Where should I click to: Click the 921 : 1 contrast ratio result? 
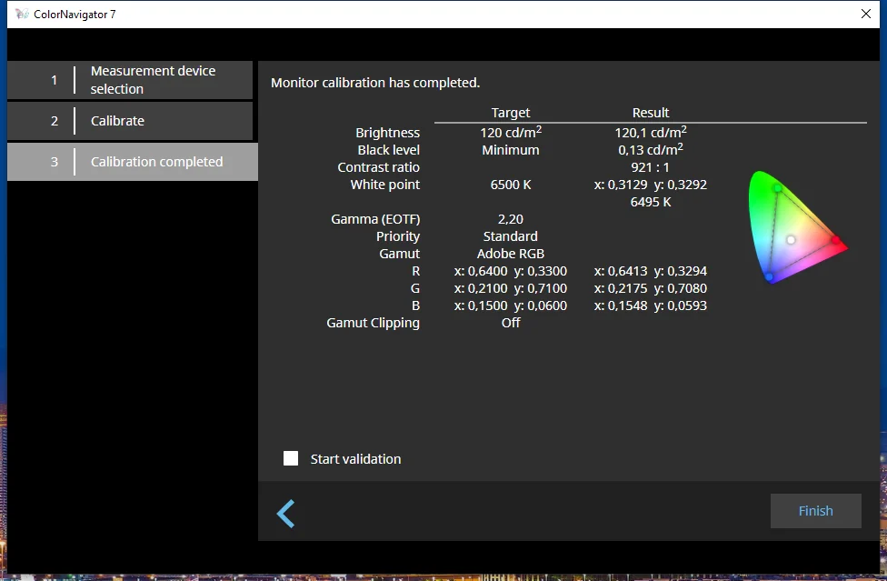pyautogui.click(x=650, y=167)
